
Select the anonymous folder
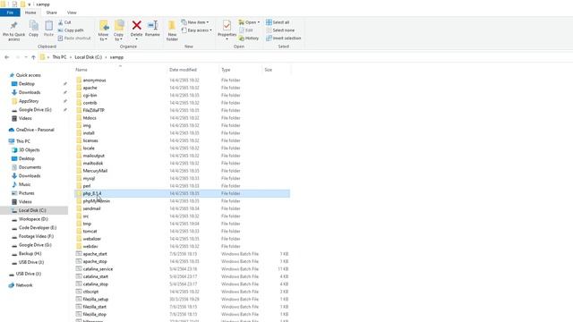[94, 80]
